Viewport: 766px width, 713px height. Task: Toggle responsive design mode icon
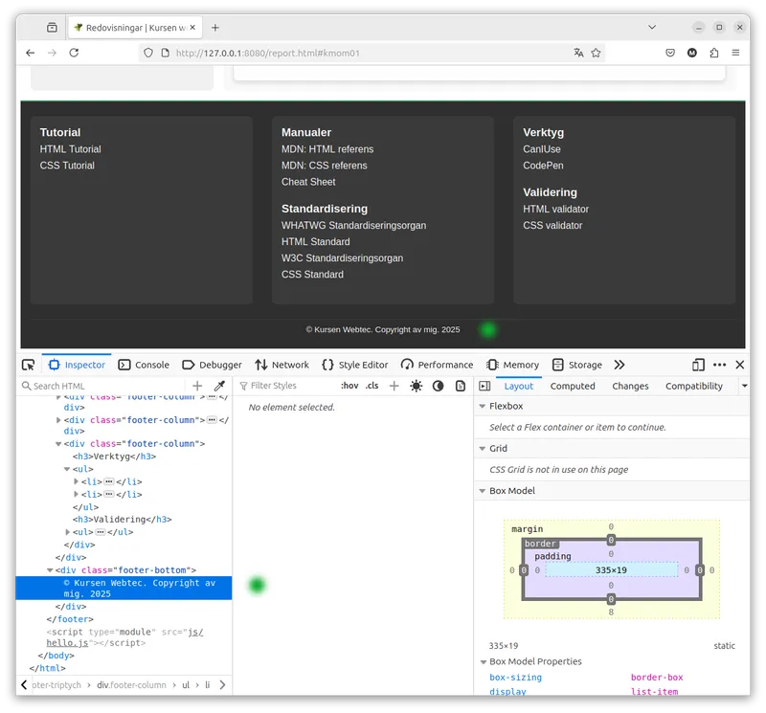(x=698, y=365)
